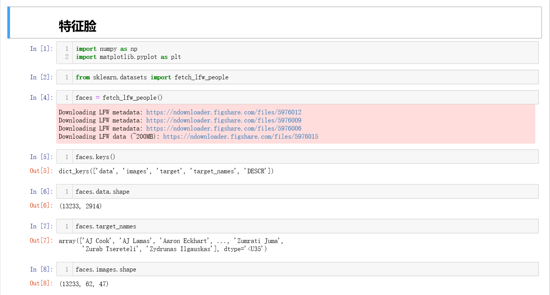Click the 'Downloading LFW data (~200MB)' text

[x=109, y=137]
